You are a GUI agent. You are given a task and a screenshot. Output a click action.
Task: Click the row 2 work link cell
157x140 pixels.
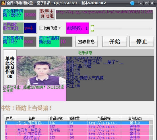[104, 127]
